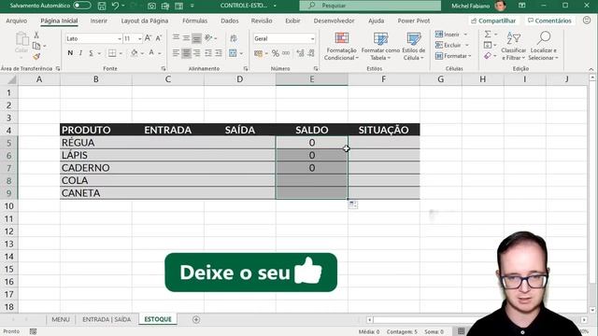Open fill color dropdown arrow
Viewport: 598px width, 336px height.
click(142, 53)
